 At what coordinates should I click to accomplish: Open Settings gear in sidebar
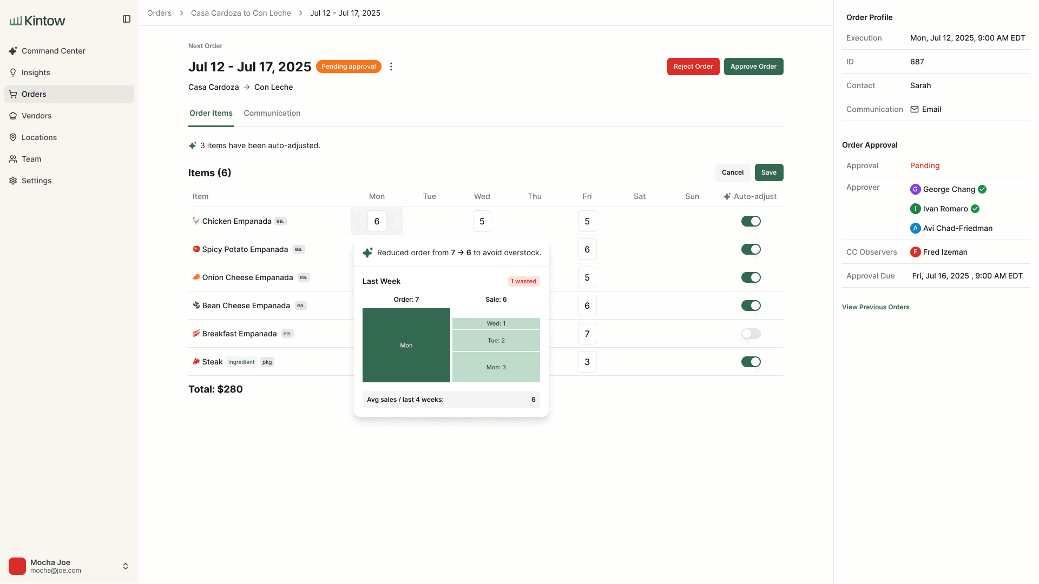point(13,181)
